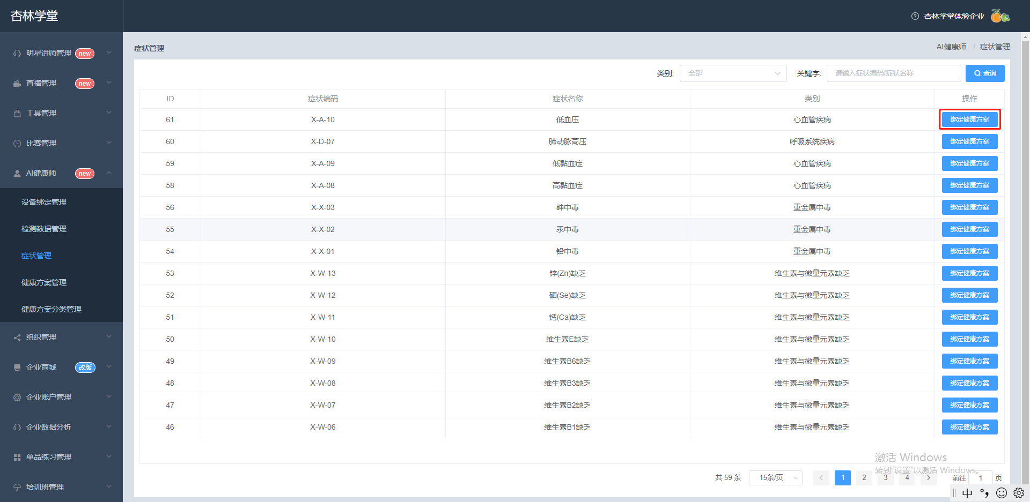Click the 组织管理 share icon

point(17,338)
